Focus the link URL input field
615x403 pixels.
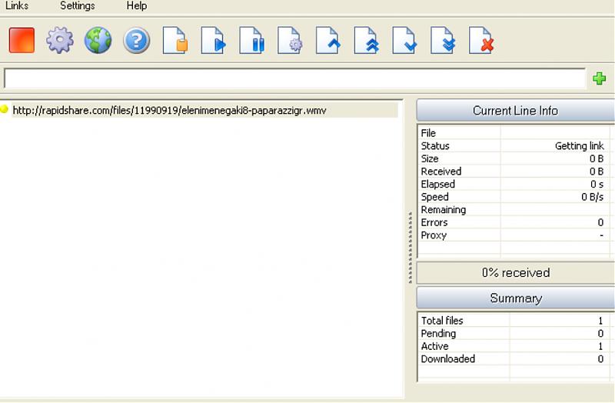[294, 78]
